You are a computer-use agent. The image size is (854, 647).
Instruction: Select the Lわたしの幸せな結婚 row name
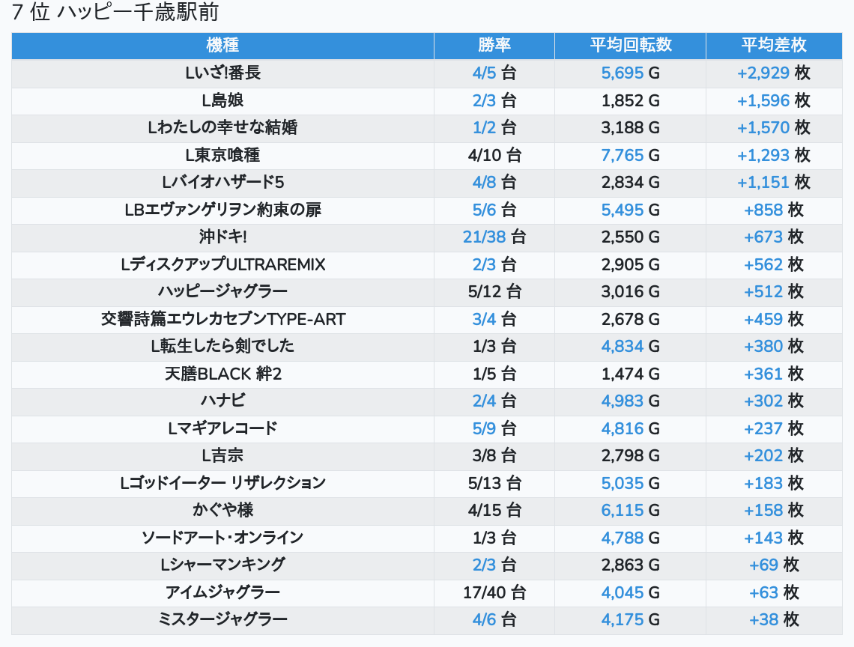point(222,128)
